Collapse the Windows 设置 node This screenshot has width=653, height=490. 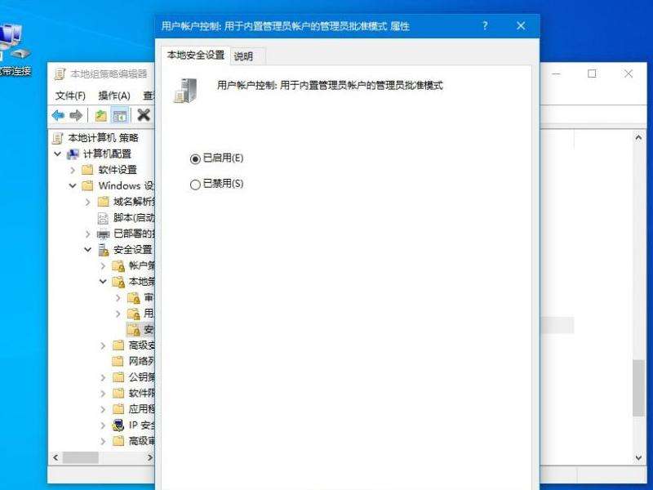pos(73,186)
